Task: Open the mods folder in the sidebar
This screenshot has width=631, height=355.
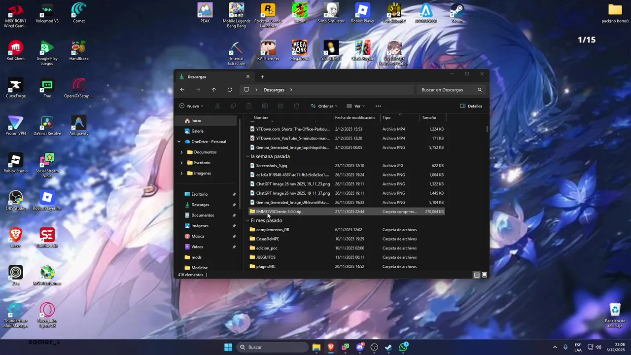Action: [206, 257]
